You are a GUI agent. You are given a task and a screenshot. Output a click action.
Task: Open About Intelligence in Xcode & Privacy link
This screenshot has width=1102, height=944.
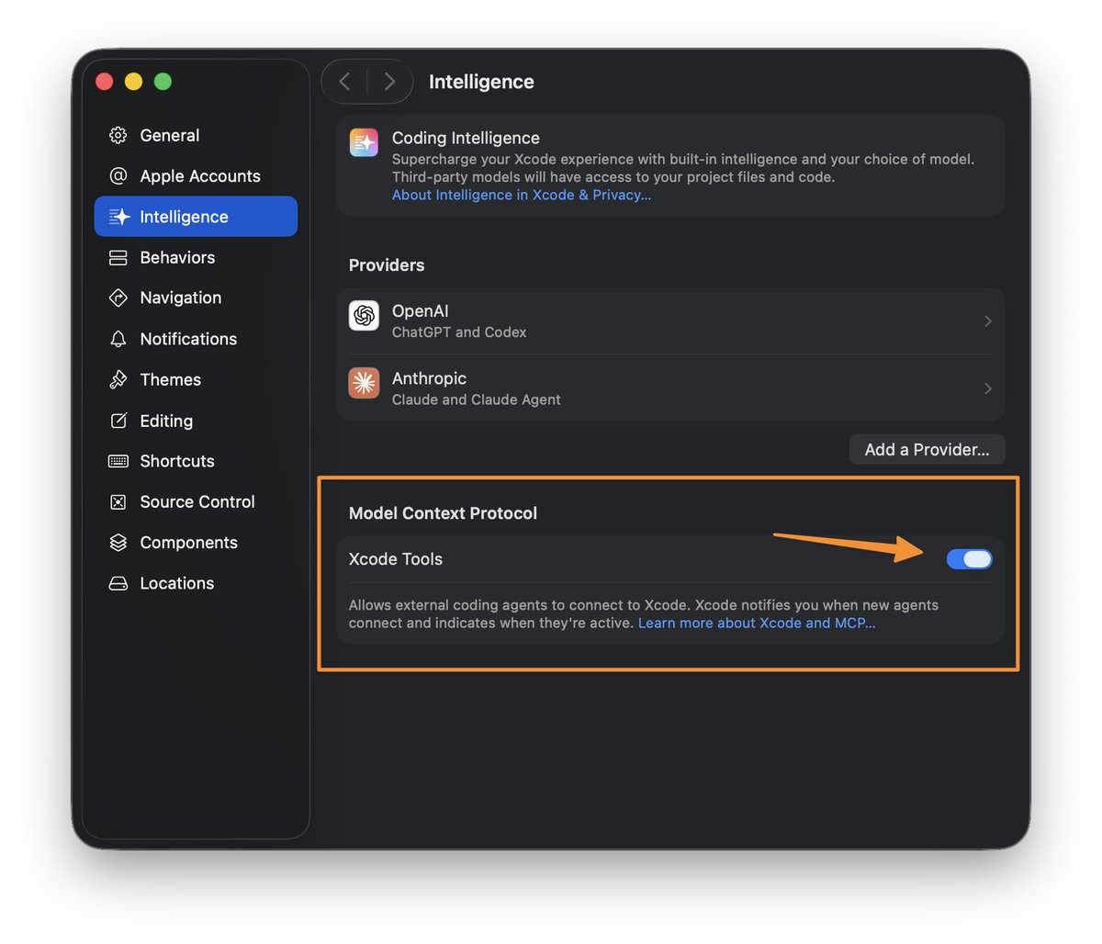pos(522,195)
